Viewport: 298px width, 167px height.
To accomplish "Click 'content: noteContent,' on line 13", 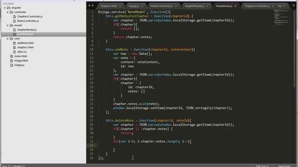I will point(140,62).
